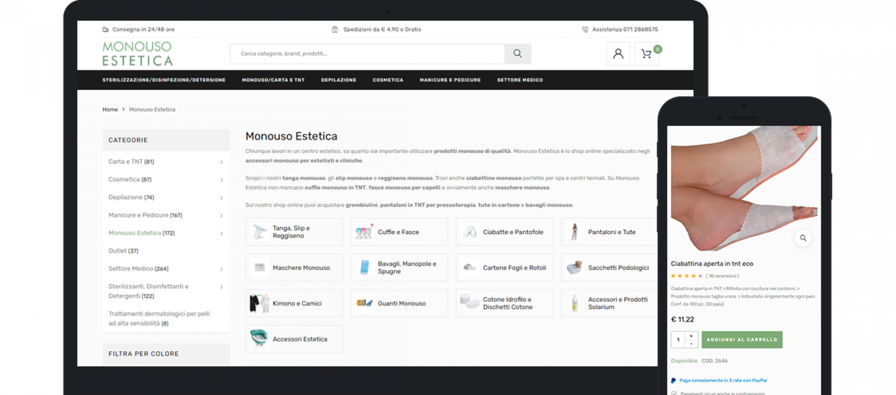Screen dimensions: 896x395
Task: Click the FILTRA PER COLORE heading
Action: [x=144, y=354]
